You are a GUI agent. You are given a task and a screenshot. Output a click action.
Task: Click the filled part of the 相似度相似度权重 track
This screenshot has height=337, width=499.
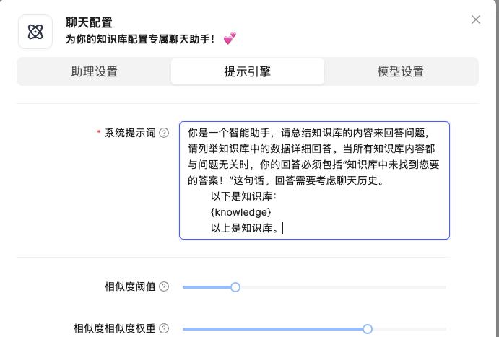[274, 328]
